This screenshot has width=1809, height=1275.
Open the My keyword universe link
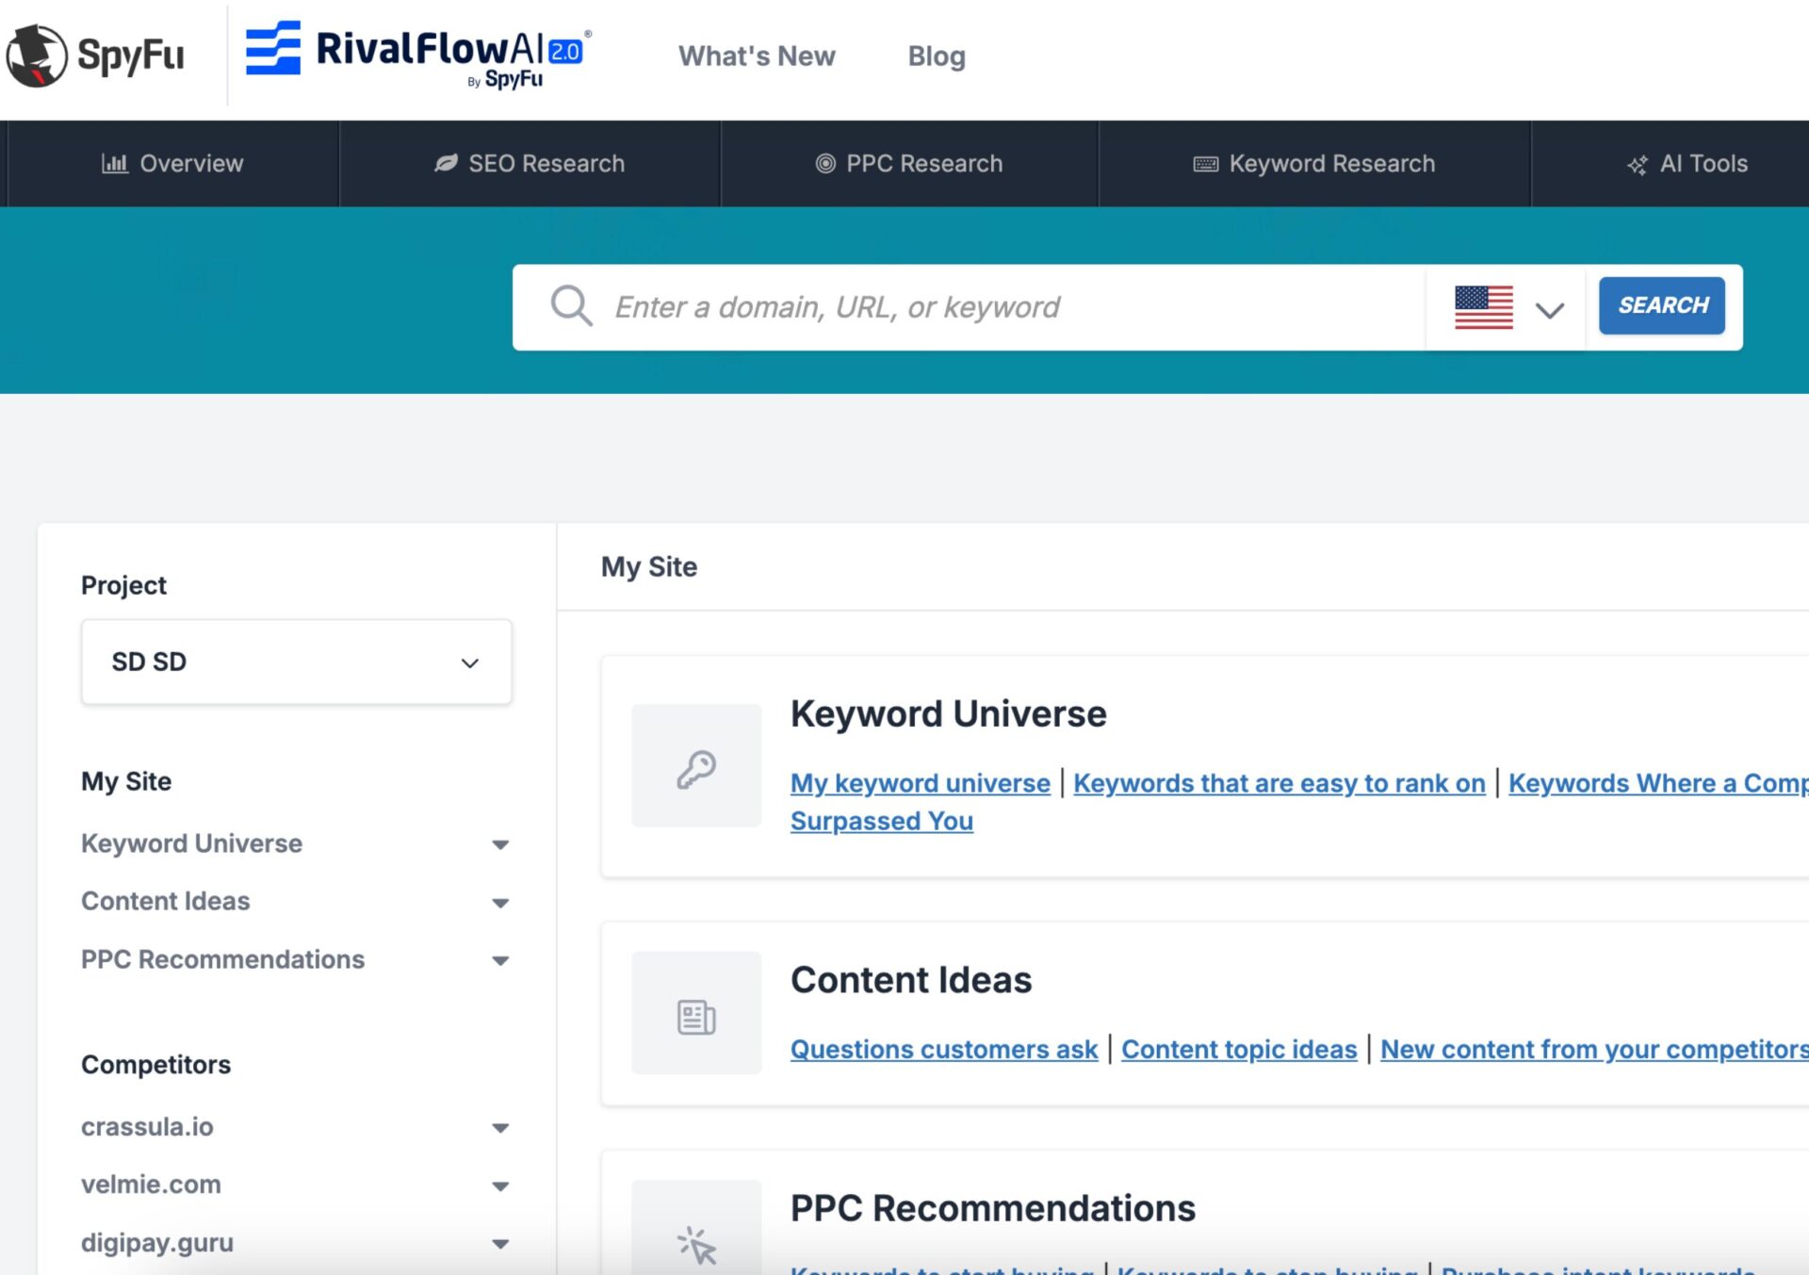(x=920, y=783)
